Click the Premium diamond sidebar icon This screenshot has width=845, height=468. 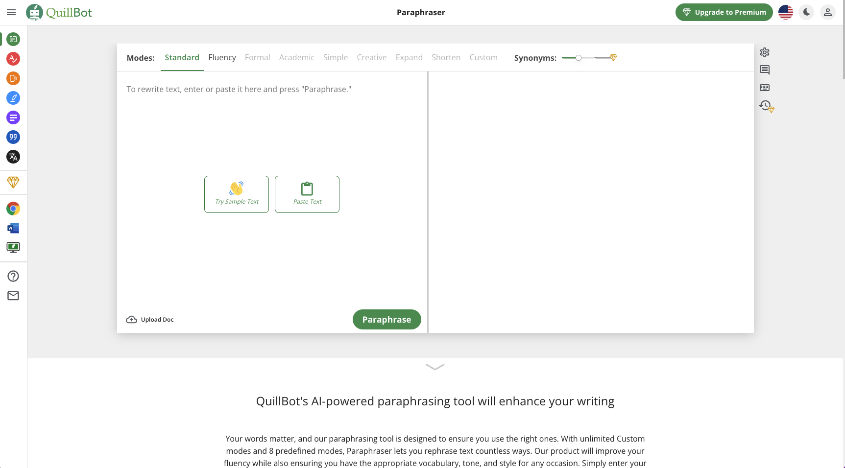click(13, 182)
